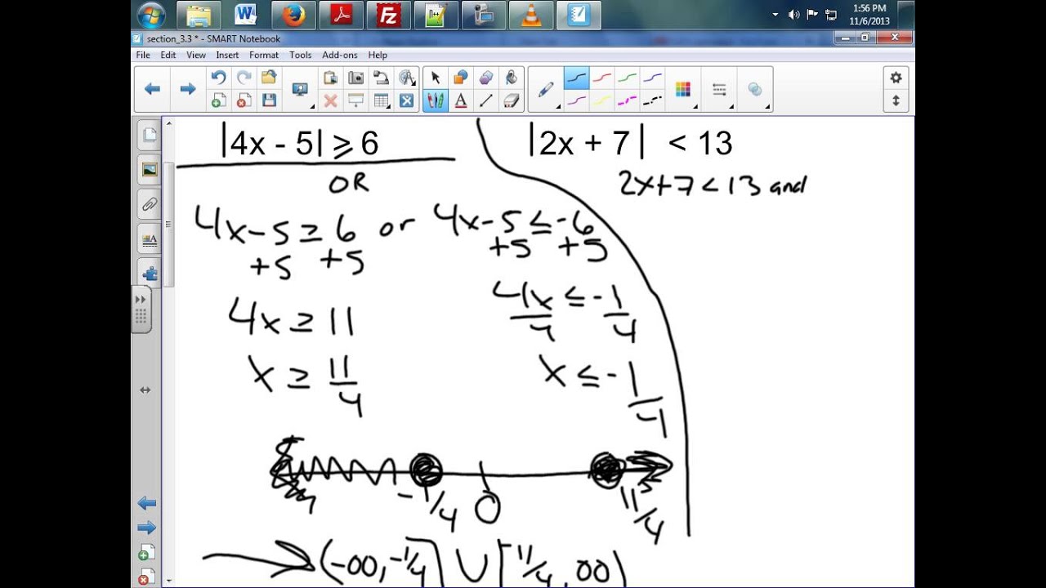Delete selected object with red X
1046x588 pixels.
point(330,100)
